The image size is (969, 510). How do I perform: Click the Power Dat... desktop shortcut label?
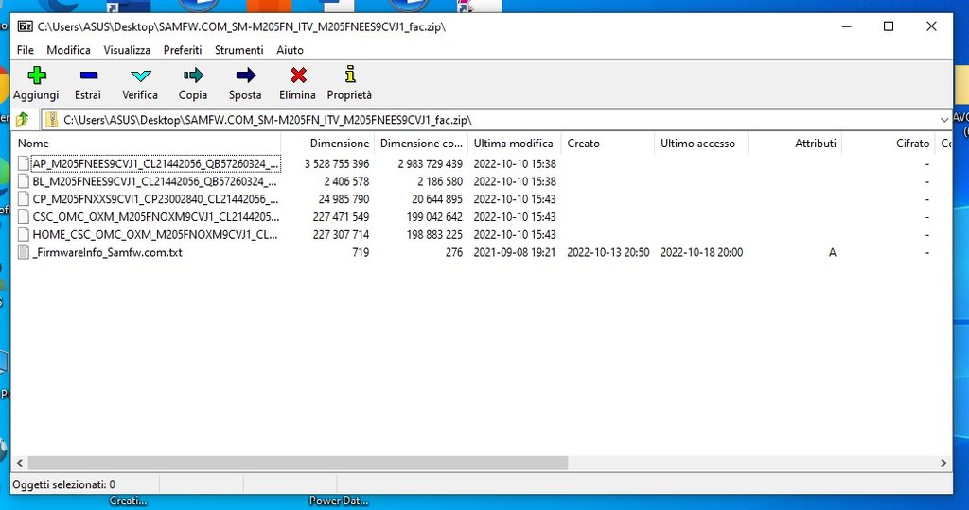click(x=339, y=501)
